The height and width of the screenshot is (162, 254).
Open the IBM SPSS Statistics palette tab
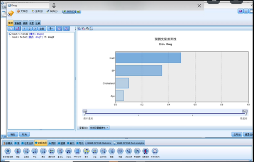coord(98,143)
